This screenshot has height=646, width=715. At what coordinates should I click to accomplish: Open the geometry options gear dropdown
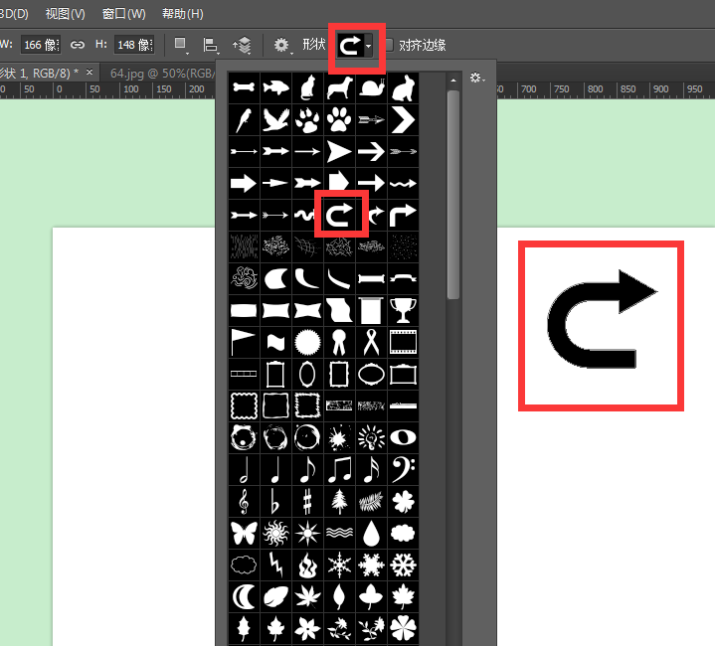click(282, 45)
